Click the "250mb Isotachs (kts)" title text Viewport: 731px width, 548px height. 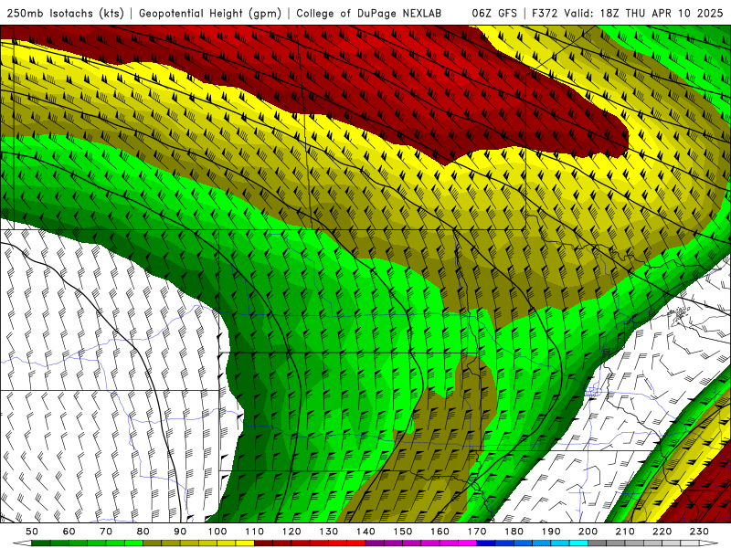click(x=65, y=13)
